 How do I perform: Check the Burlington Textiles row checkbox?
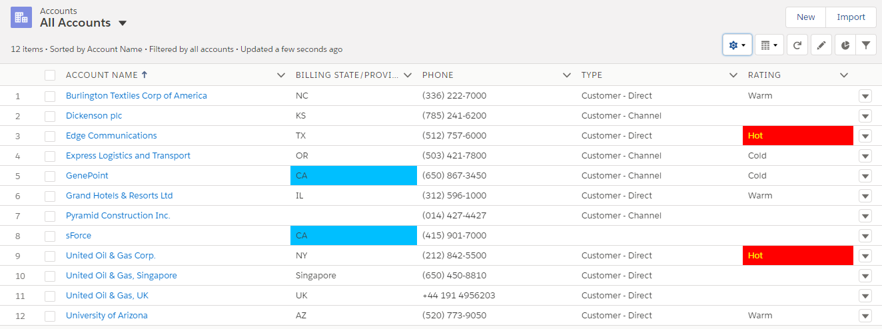50,96
